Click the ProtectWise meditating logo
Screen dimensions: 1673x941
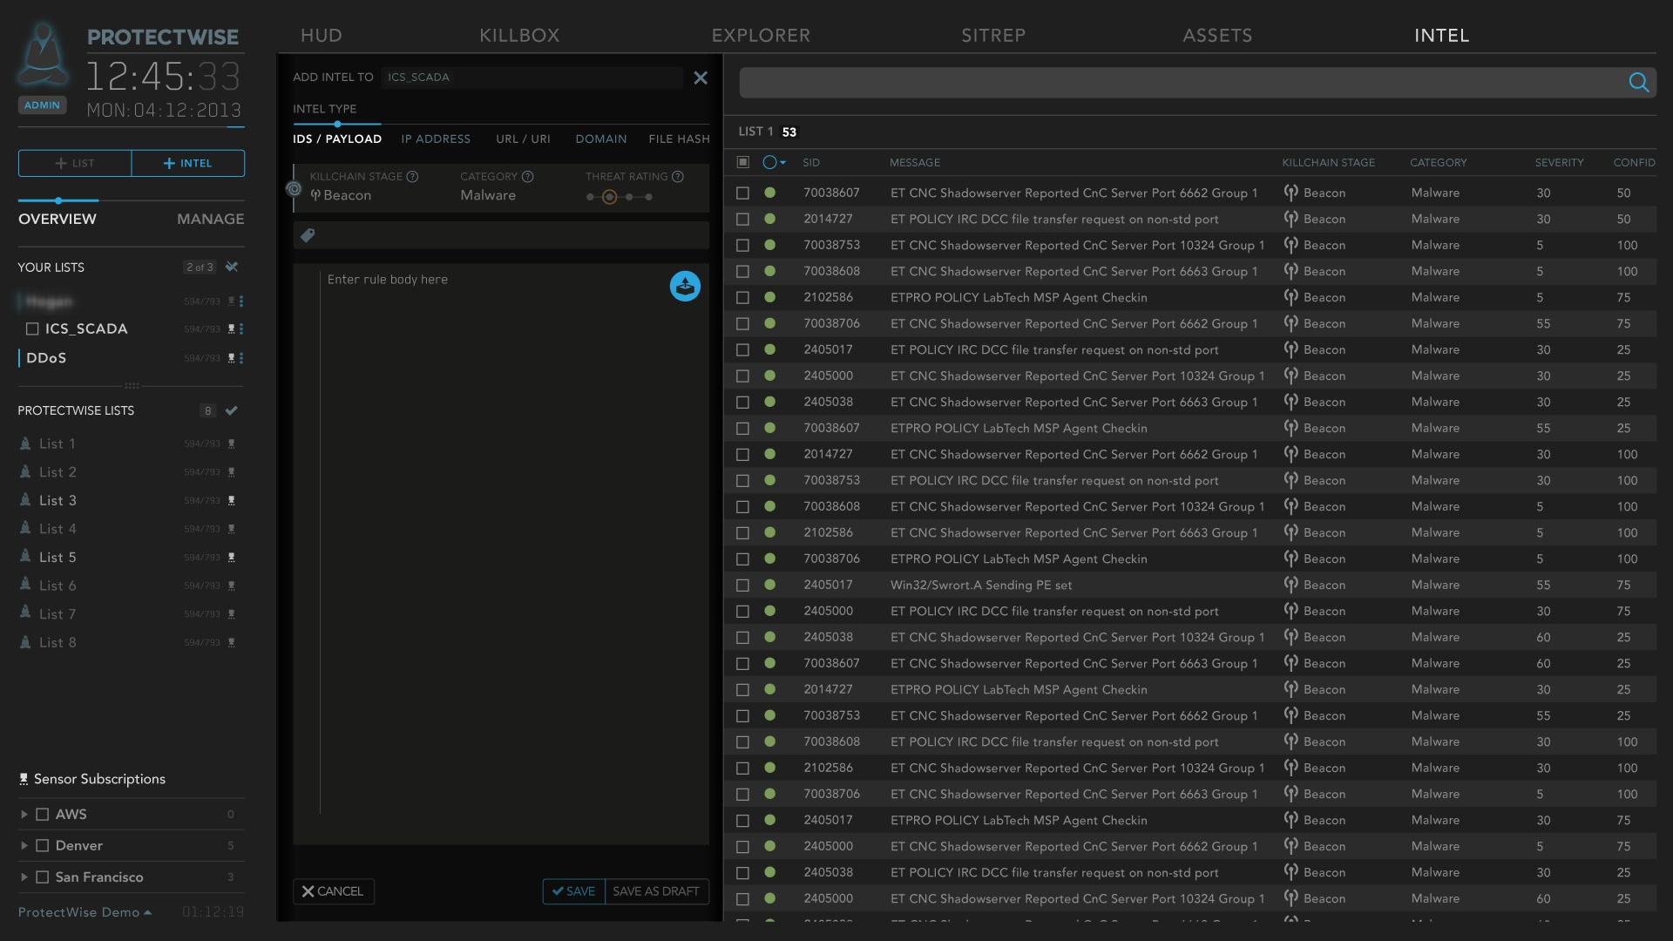click(x=44, y=57)
